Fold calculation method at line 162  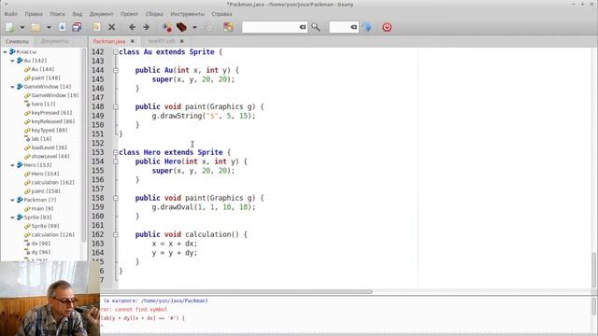tap(115, 234)
